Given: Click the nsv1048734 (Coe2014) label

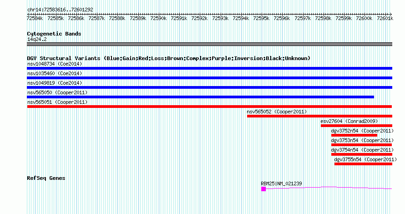Looking at the screenshot, I should click(55, 64).
